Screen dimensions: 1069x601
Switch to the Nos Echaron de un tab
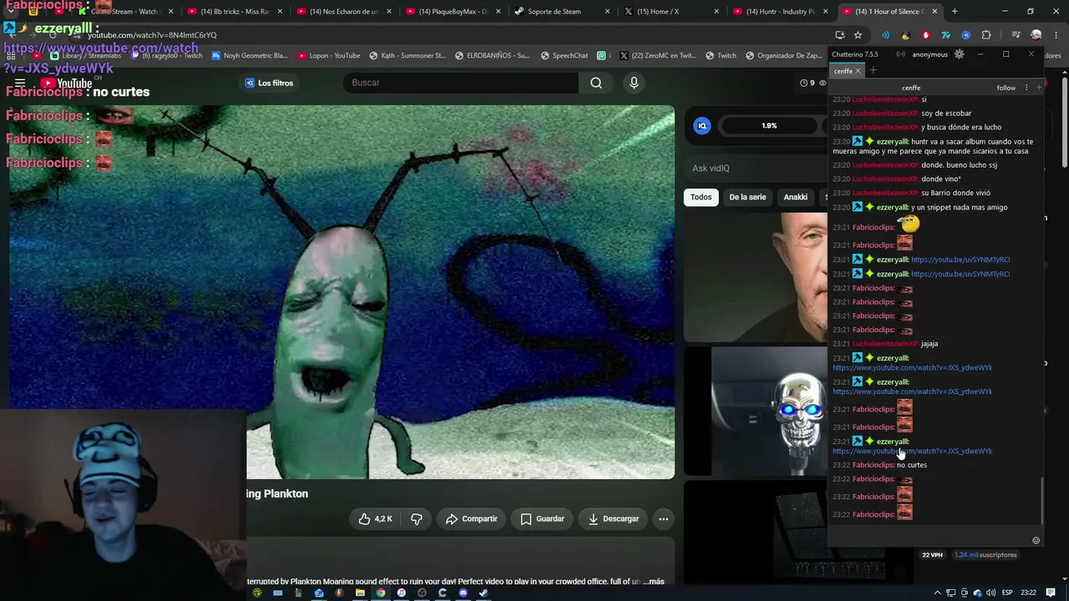click(343, 12)
